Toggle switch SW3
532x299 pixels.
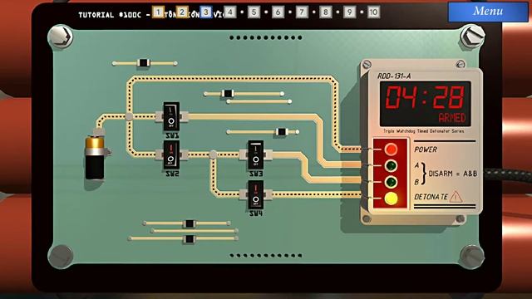[x=255, y=155]
